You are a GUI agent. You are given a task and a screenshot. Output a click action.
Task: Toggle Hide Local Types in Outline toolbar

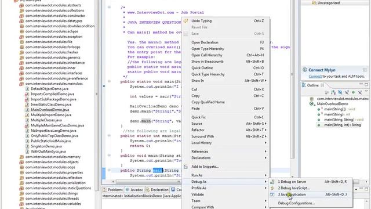coord(360,92)
